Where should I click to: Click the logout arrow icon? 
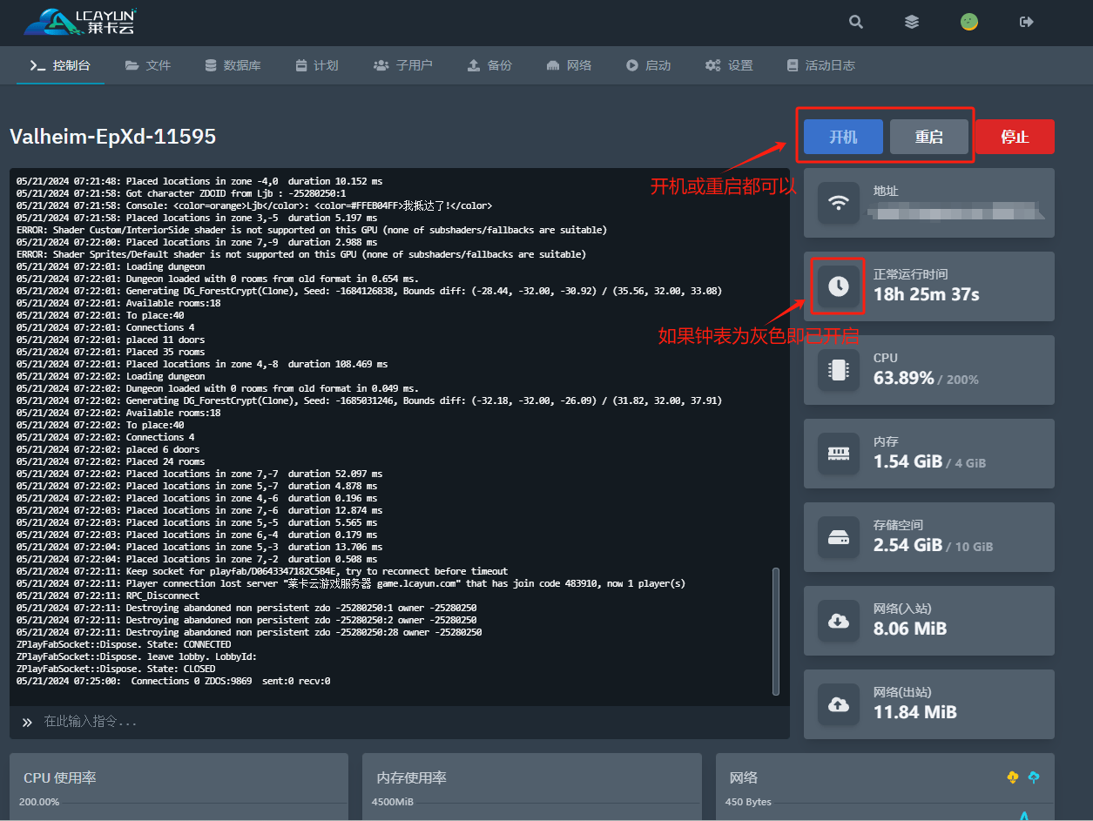pyautogui.click(x=1026, y=22)
